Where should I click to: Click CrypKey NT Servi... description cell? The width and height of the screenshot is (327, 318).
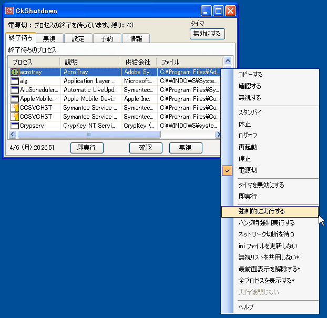point(91,126)
